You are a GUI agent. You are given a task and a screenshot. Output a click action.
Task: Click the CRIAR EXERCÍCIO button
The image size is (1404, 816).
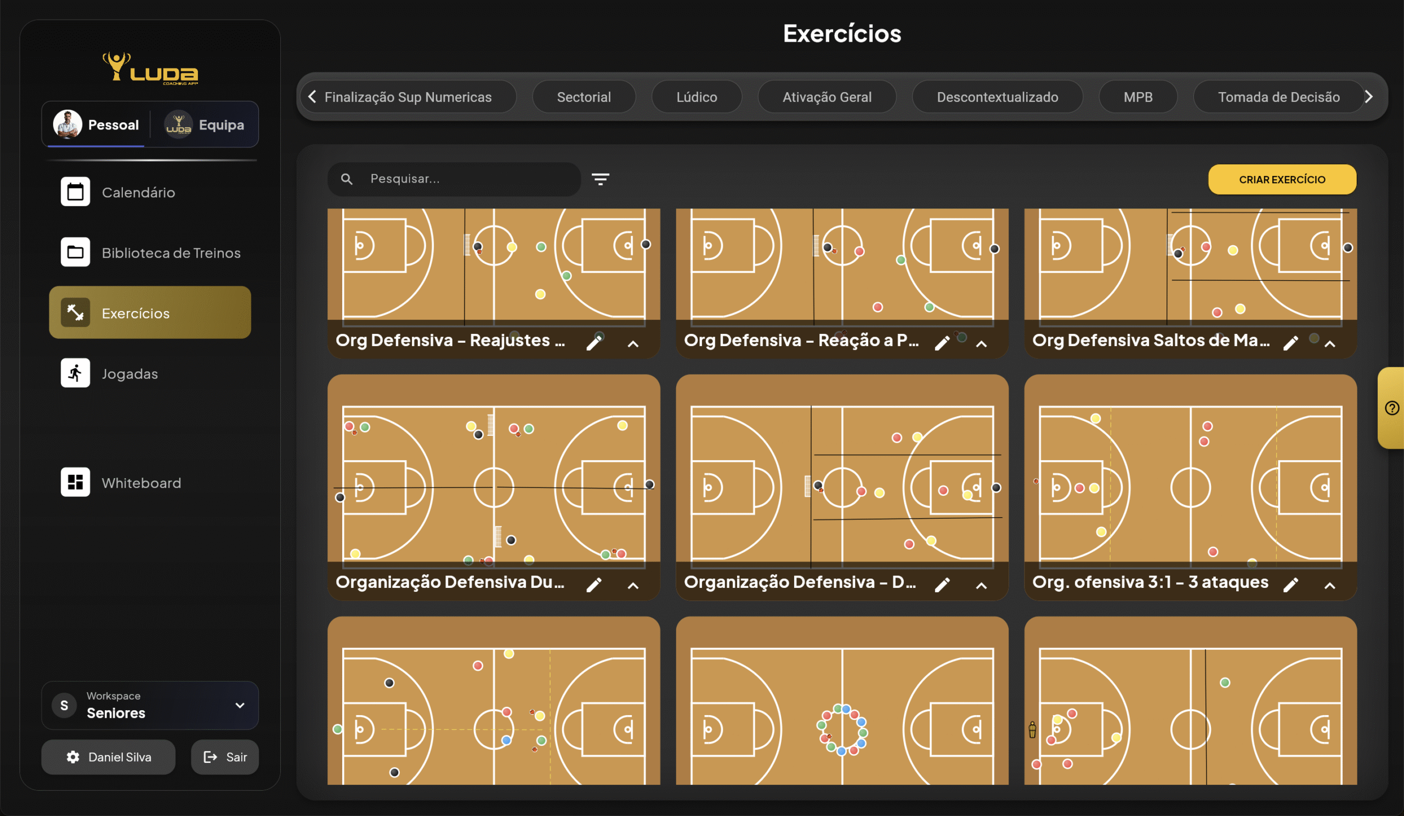[x=1282, y=179]
